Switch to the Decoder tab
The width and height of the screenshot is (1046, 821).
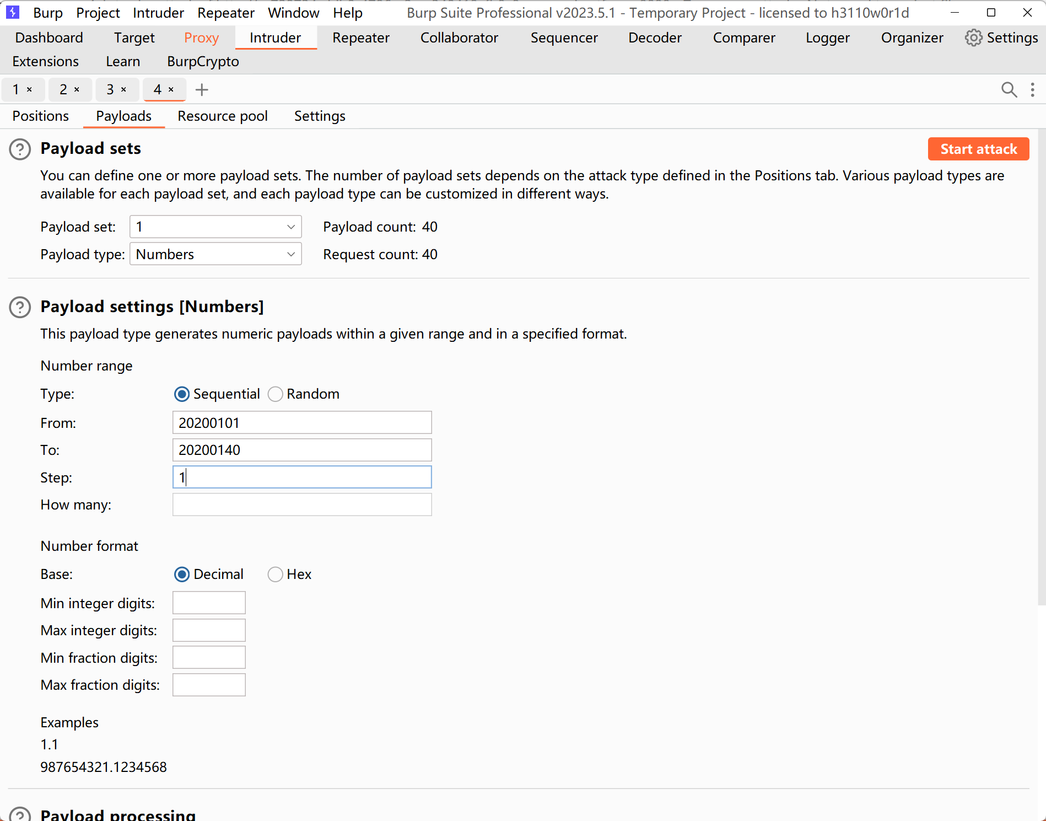pyautogui.click(x=655, y=37)
